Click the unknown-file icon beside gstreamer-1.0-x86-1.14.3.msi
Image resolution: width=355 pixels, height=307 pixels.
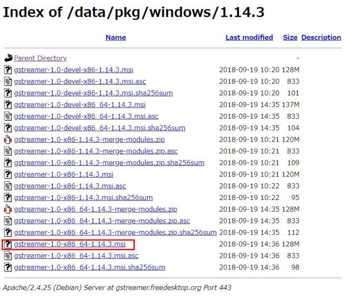(x=8, y=175)
